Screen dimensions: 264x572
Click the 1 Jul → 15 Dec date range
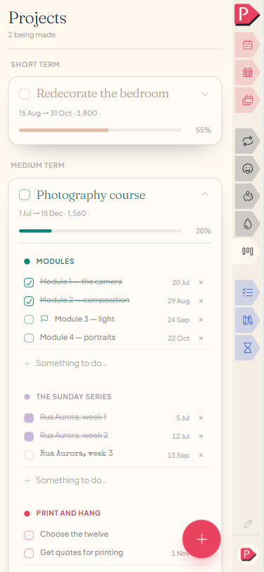tap(41, 214)
